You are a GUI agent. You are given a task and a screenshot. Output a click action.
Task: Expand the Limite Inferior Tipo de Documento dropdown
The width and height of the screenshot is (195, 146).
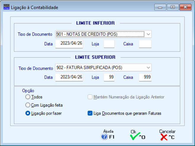[x=148, y=34]
